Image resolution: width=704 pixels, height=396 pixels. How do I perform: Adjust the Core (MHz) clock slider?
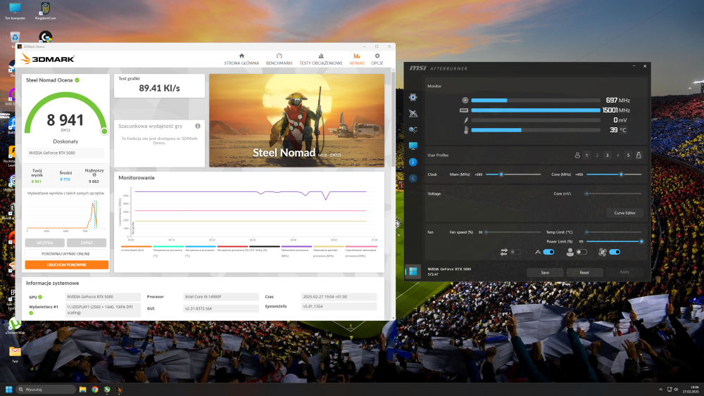coord(614,174)
